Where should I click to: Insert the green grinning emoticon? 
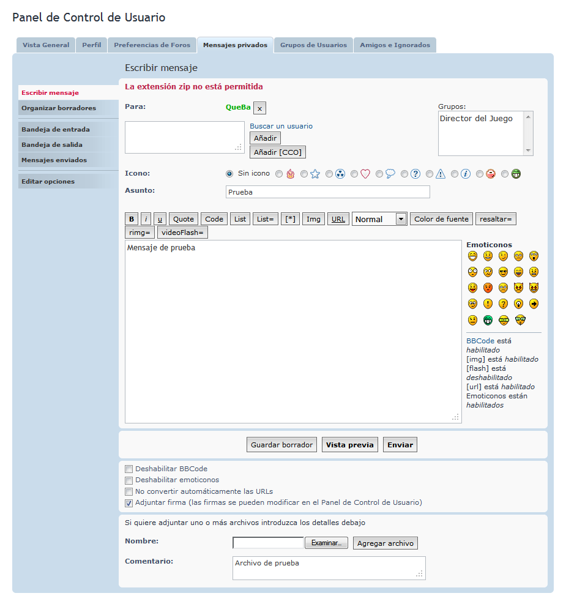tap(488, 319)
